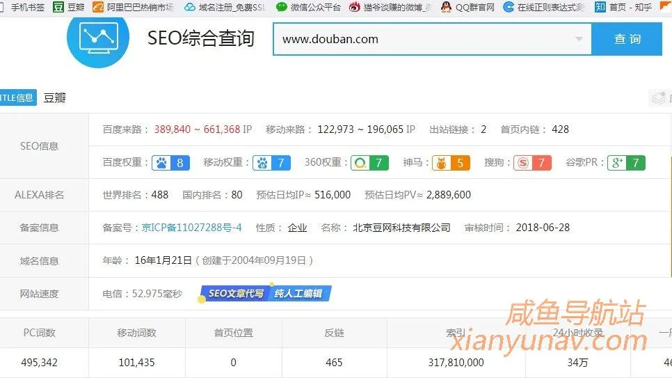
Task: Click the 北京豆网科技有限公司 company name
Action: point(401,228)
